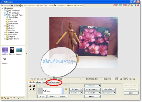Click the black-white circle invert icon
The height and width of the screenshot is (102, 142).
[x=34, y=89]
